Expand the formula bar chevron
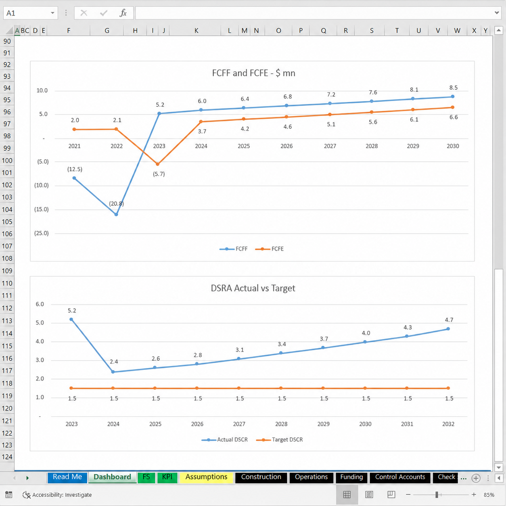This screenshot has height=506, width=506. coord(497,13)
